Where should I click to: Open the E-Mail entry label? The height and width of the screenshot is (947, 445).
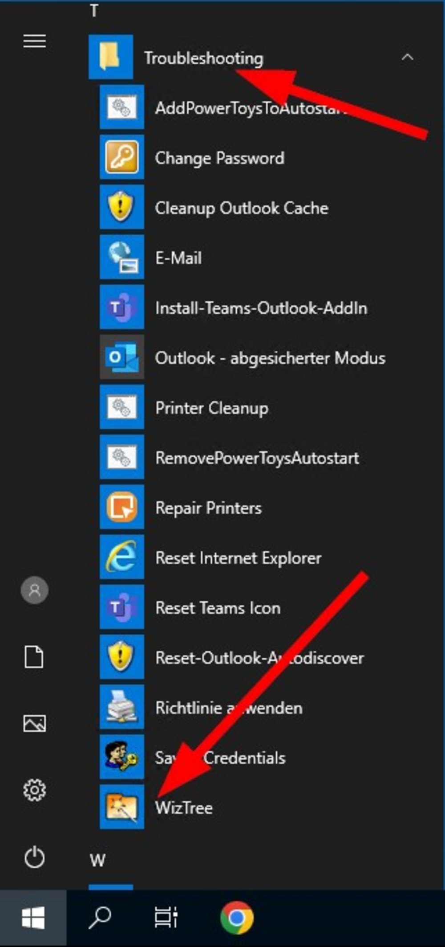coord(178,258)
